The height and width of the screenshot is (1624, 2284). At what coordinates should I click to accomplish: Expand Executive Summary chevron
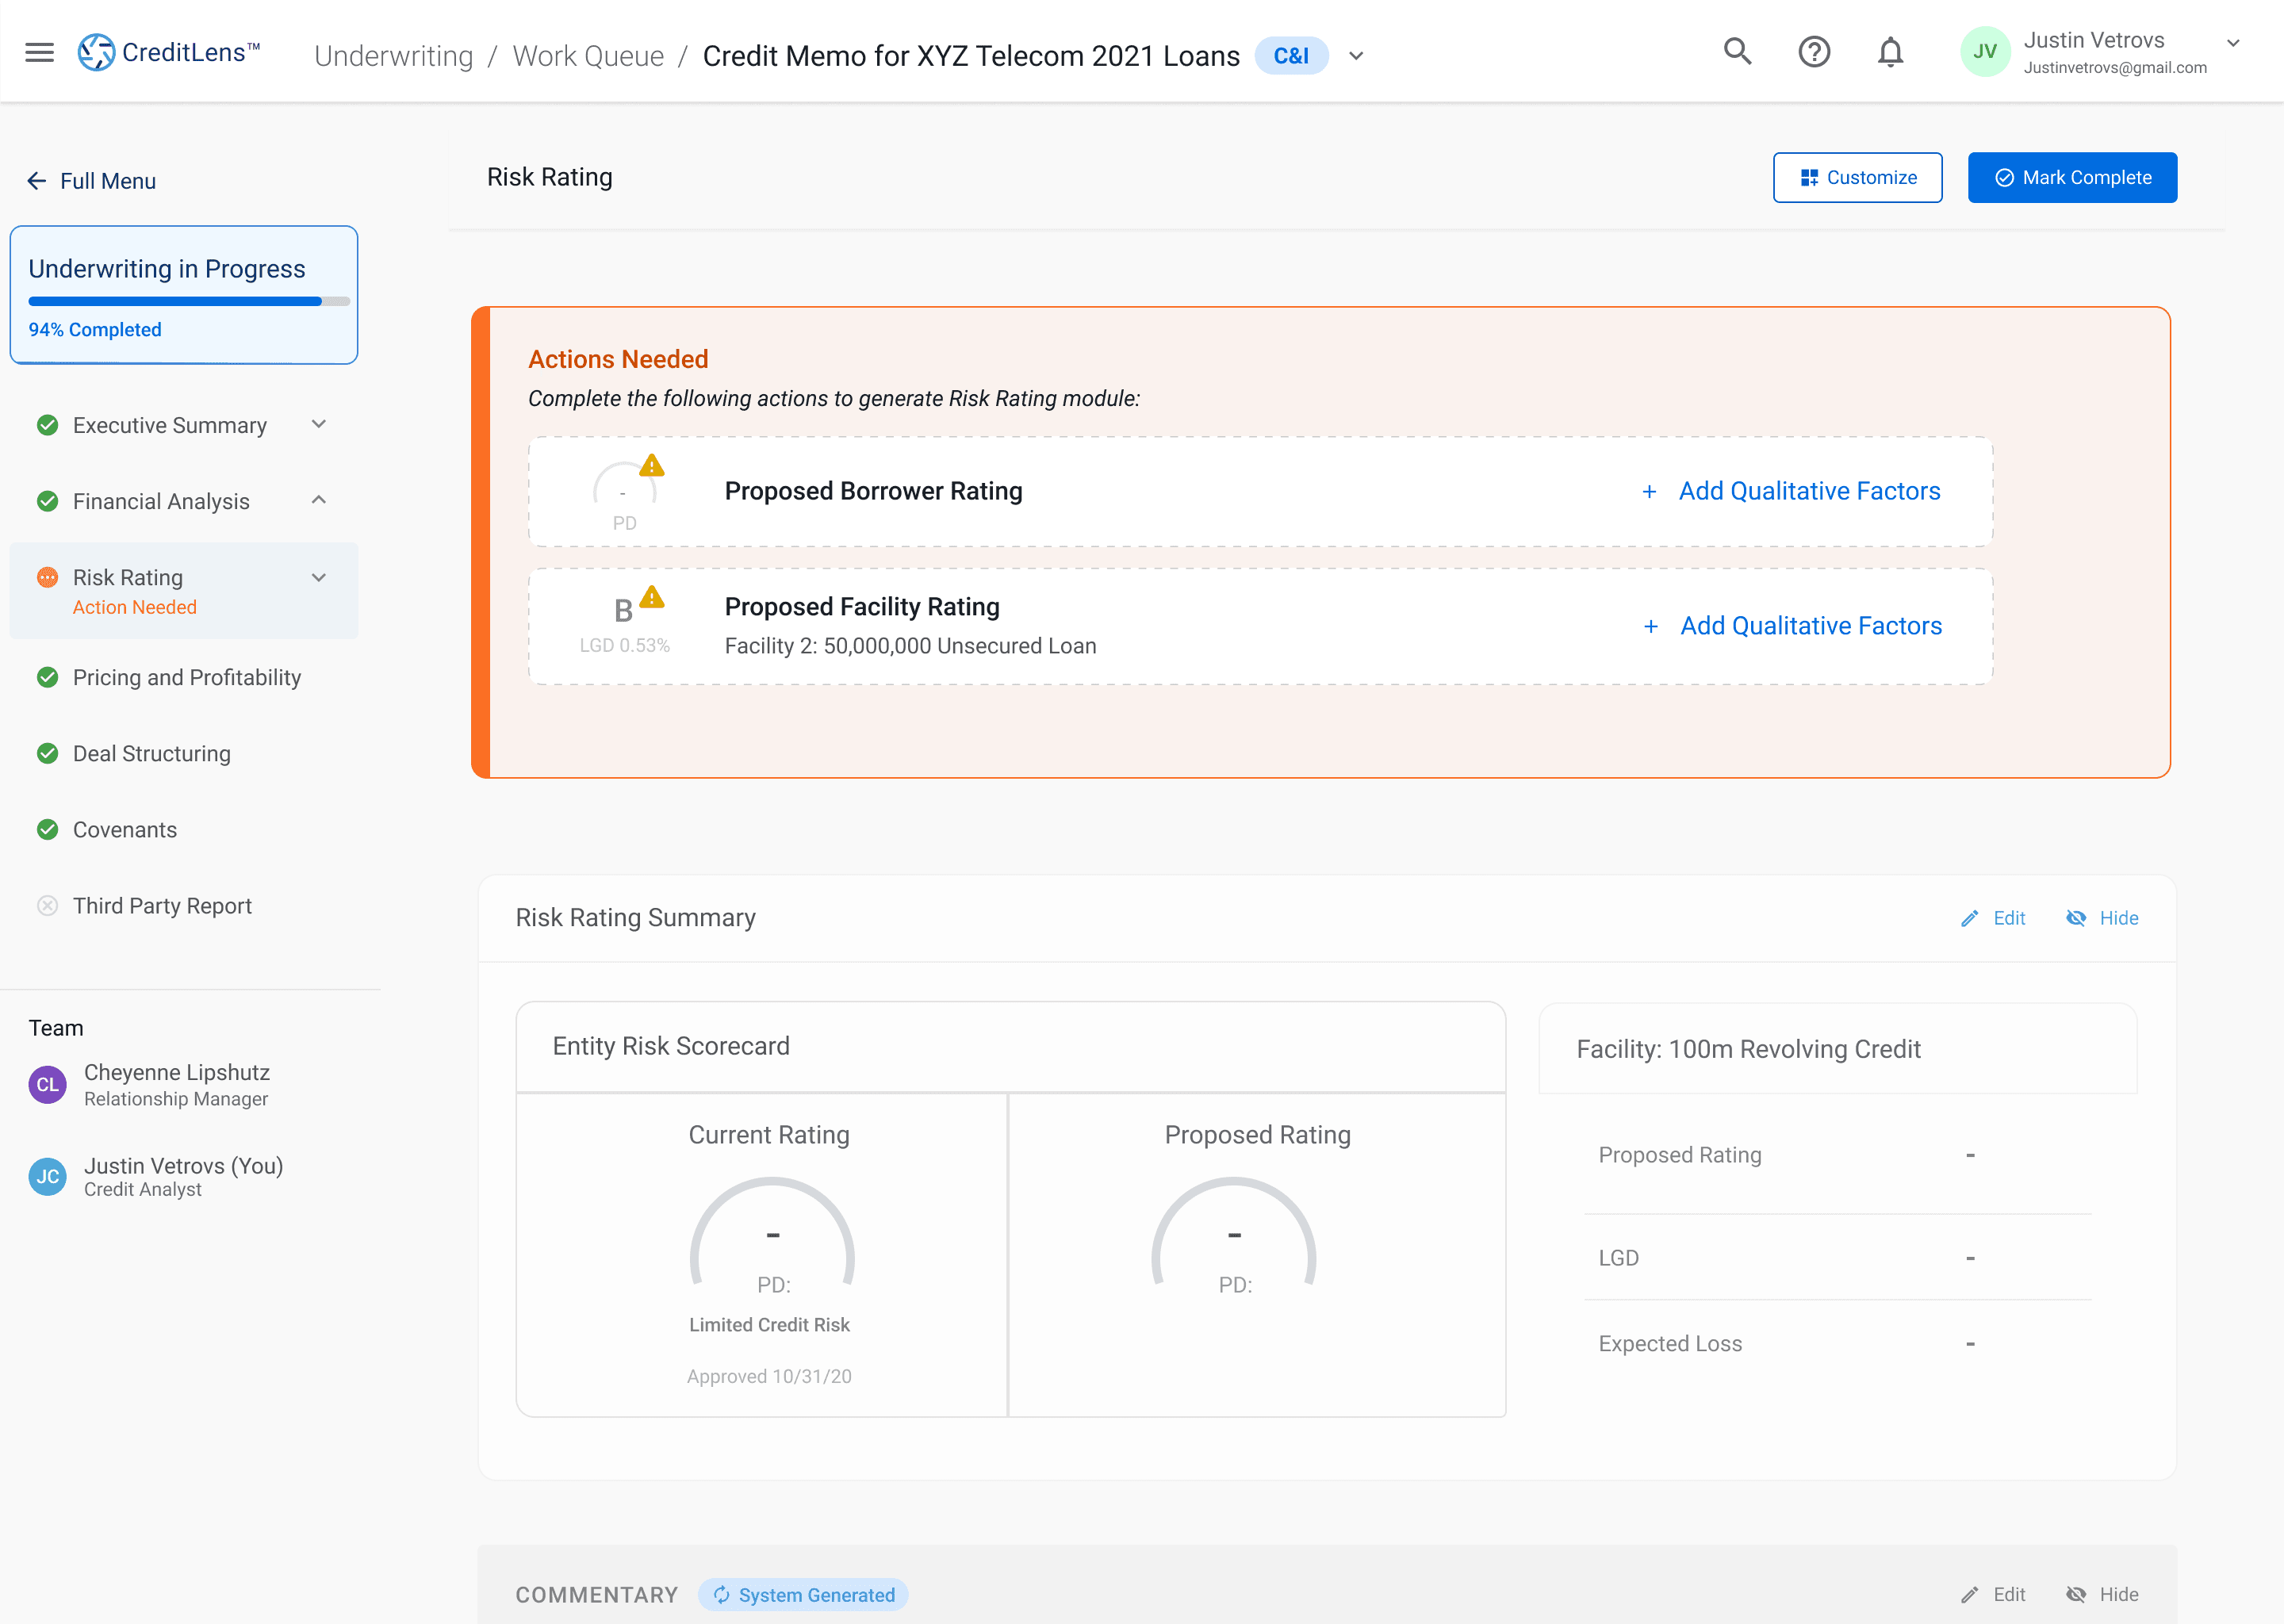click(319, 425)
